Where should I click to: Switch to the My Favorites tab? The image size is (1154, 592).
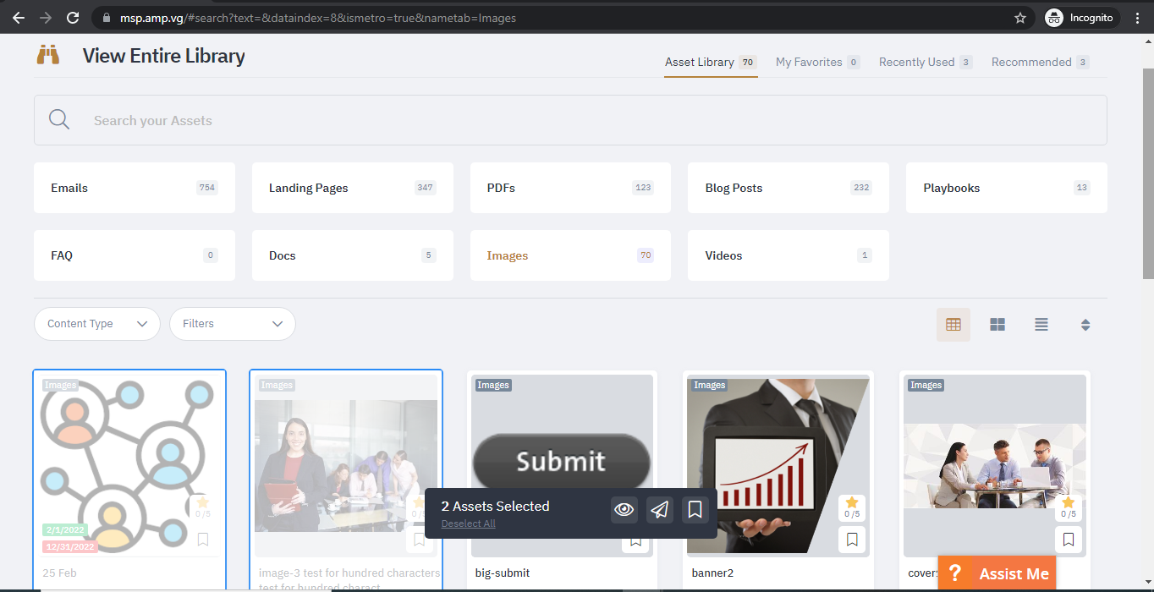pos(818,63)
